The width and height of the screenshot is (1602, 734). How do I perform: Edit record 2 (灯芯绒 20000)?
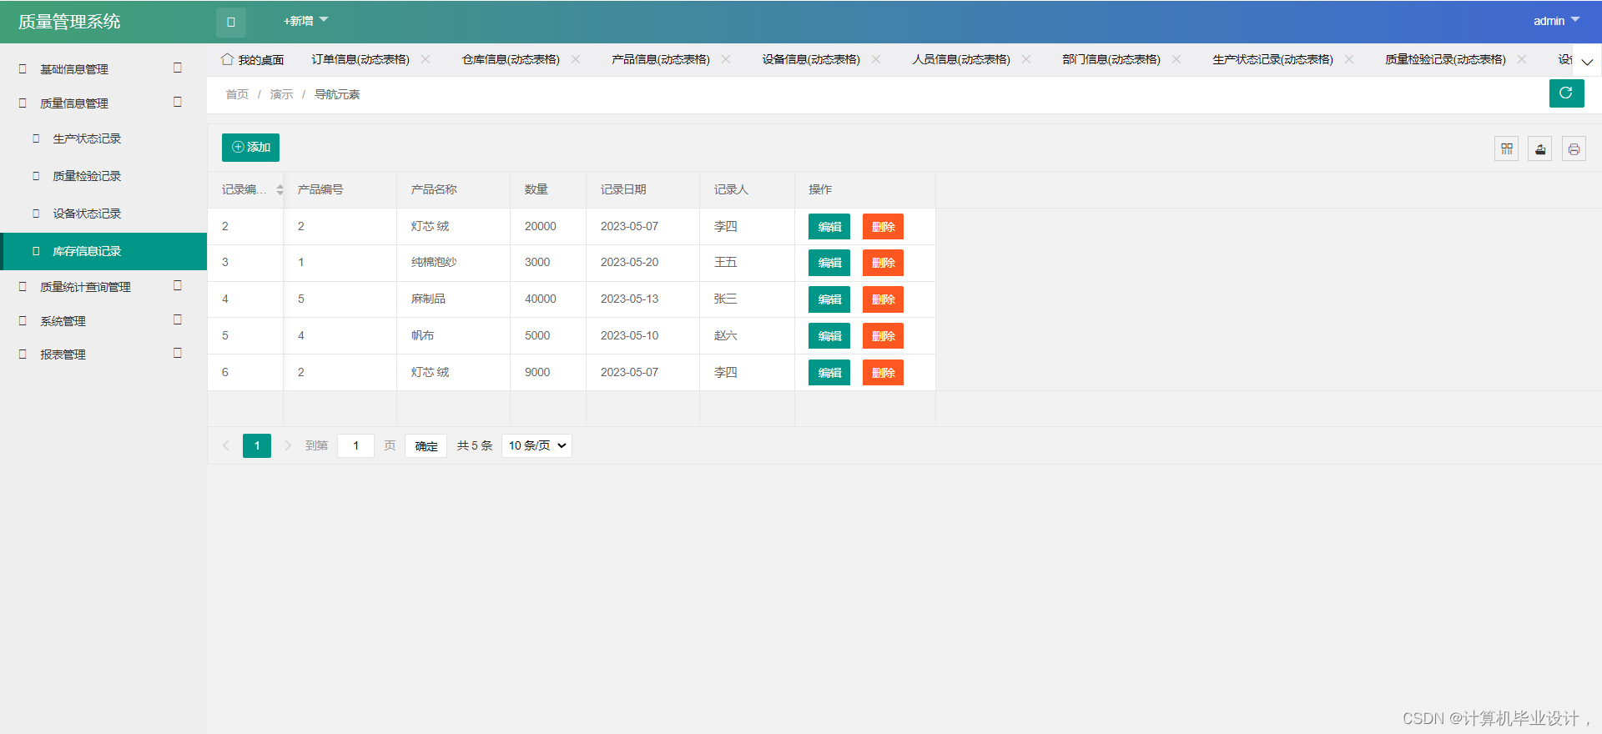click(829, 227)
